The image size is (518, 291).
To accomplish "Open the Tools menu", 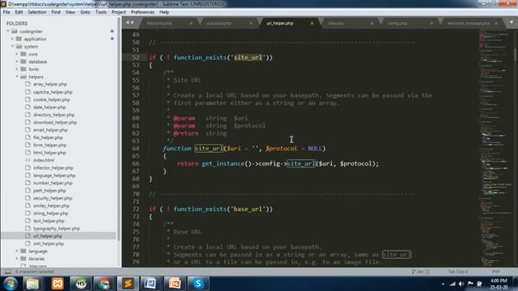I will [100, 12].
